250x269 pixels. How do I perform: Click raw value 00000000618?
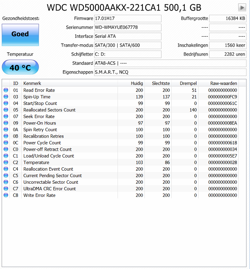pyautogui.click(x=222, y=143)
